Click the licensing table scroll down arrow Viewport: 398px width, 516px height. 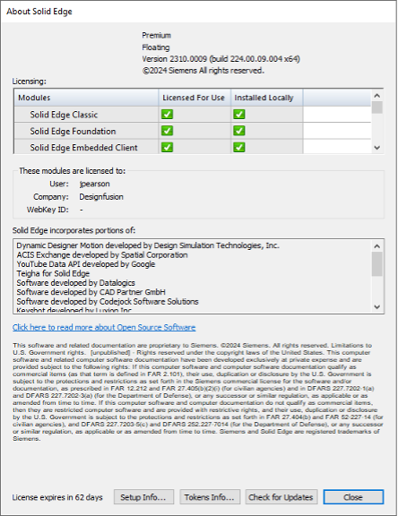point(377,148)
